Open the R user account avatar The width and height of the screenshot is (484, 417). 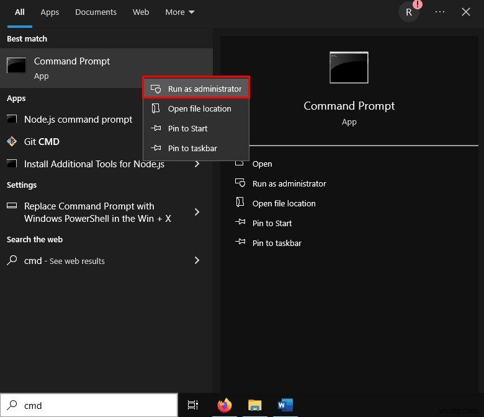click(x=409, y=12)
